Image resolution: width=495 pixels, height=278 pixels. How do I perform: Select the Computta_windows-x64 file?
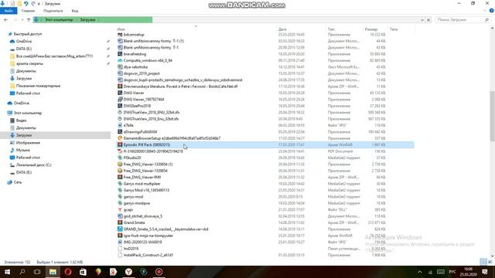tap(148, 60)
